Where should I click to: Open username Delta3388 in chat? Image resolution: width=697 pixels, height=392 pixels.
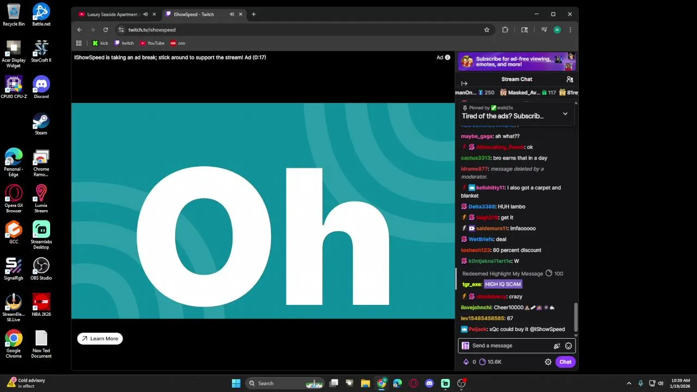(482, 207)
